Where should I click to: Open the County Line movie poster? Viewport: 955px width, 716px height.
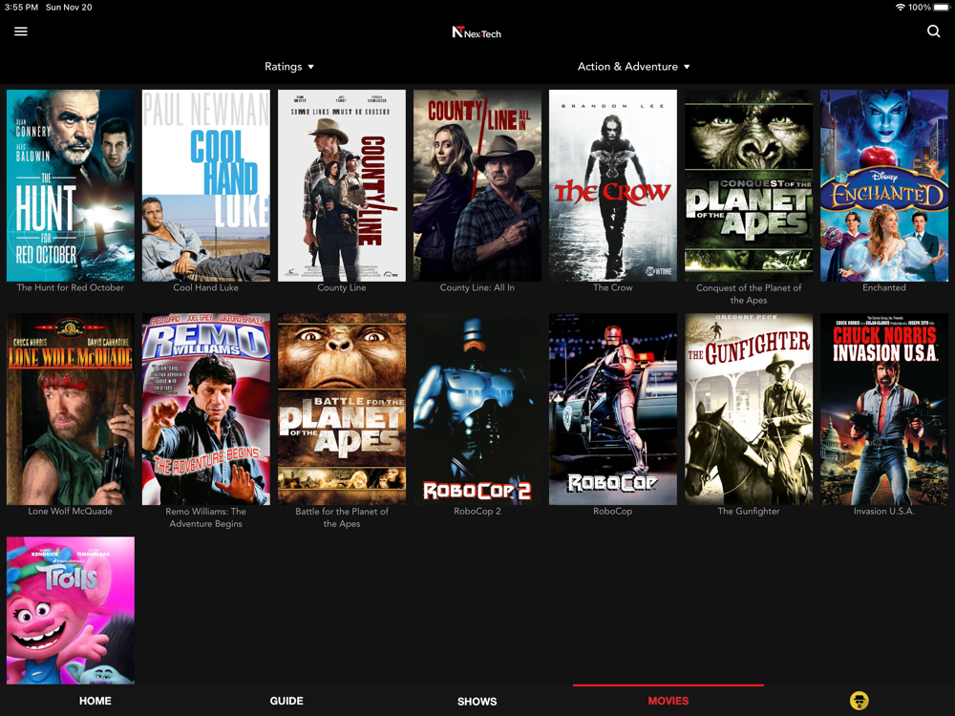[x=342, y=186]
